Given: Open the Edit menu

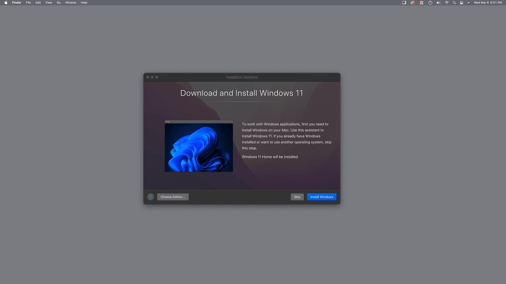Looking at the screenshot, I should (38, 3).
